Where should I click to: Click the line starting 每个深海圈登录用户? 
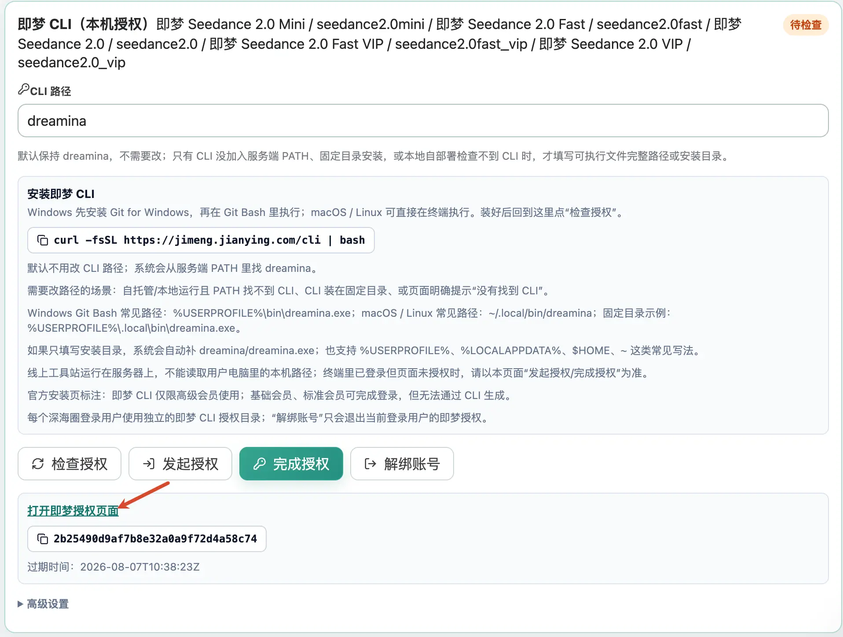click(x=258, y=418)
